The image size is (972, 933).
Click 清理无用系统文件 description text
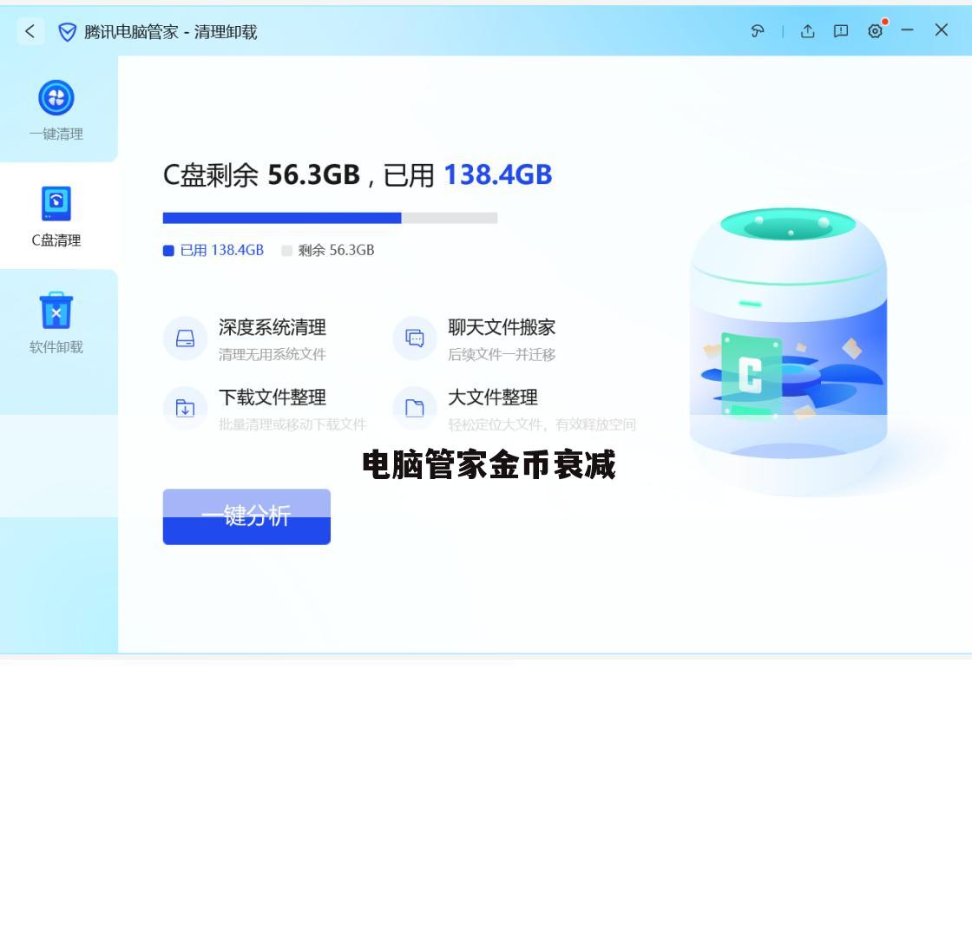coord(273,355)
